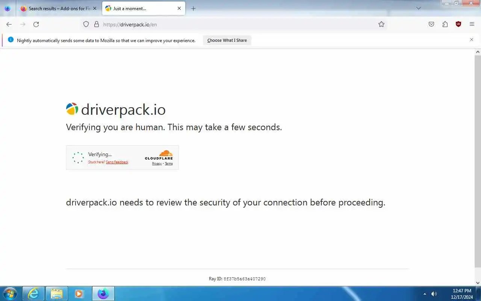Open uBlock Origin extension icon
481x301 pixels.
pos(458,24)
